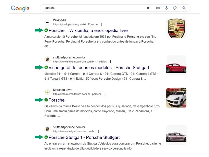Click the stuttgartporsche.com.br site name above modelos URL
Image resolution: width=209 pixels, height=157 pixels.
[x=69, y=57]
